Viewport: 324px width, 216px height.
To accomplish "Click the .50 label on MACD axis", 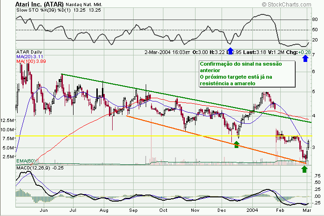I will coord(317,182).
